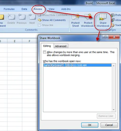
Task: Switch to the Advanced tab in dialog
Action: pyautogui.click(x=61, y=46)
